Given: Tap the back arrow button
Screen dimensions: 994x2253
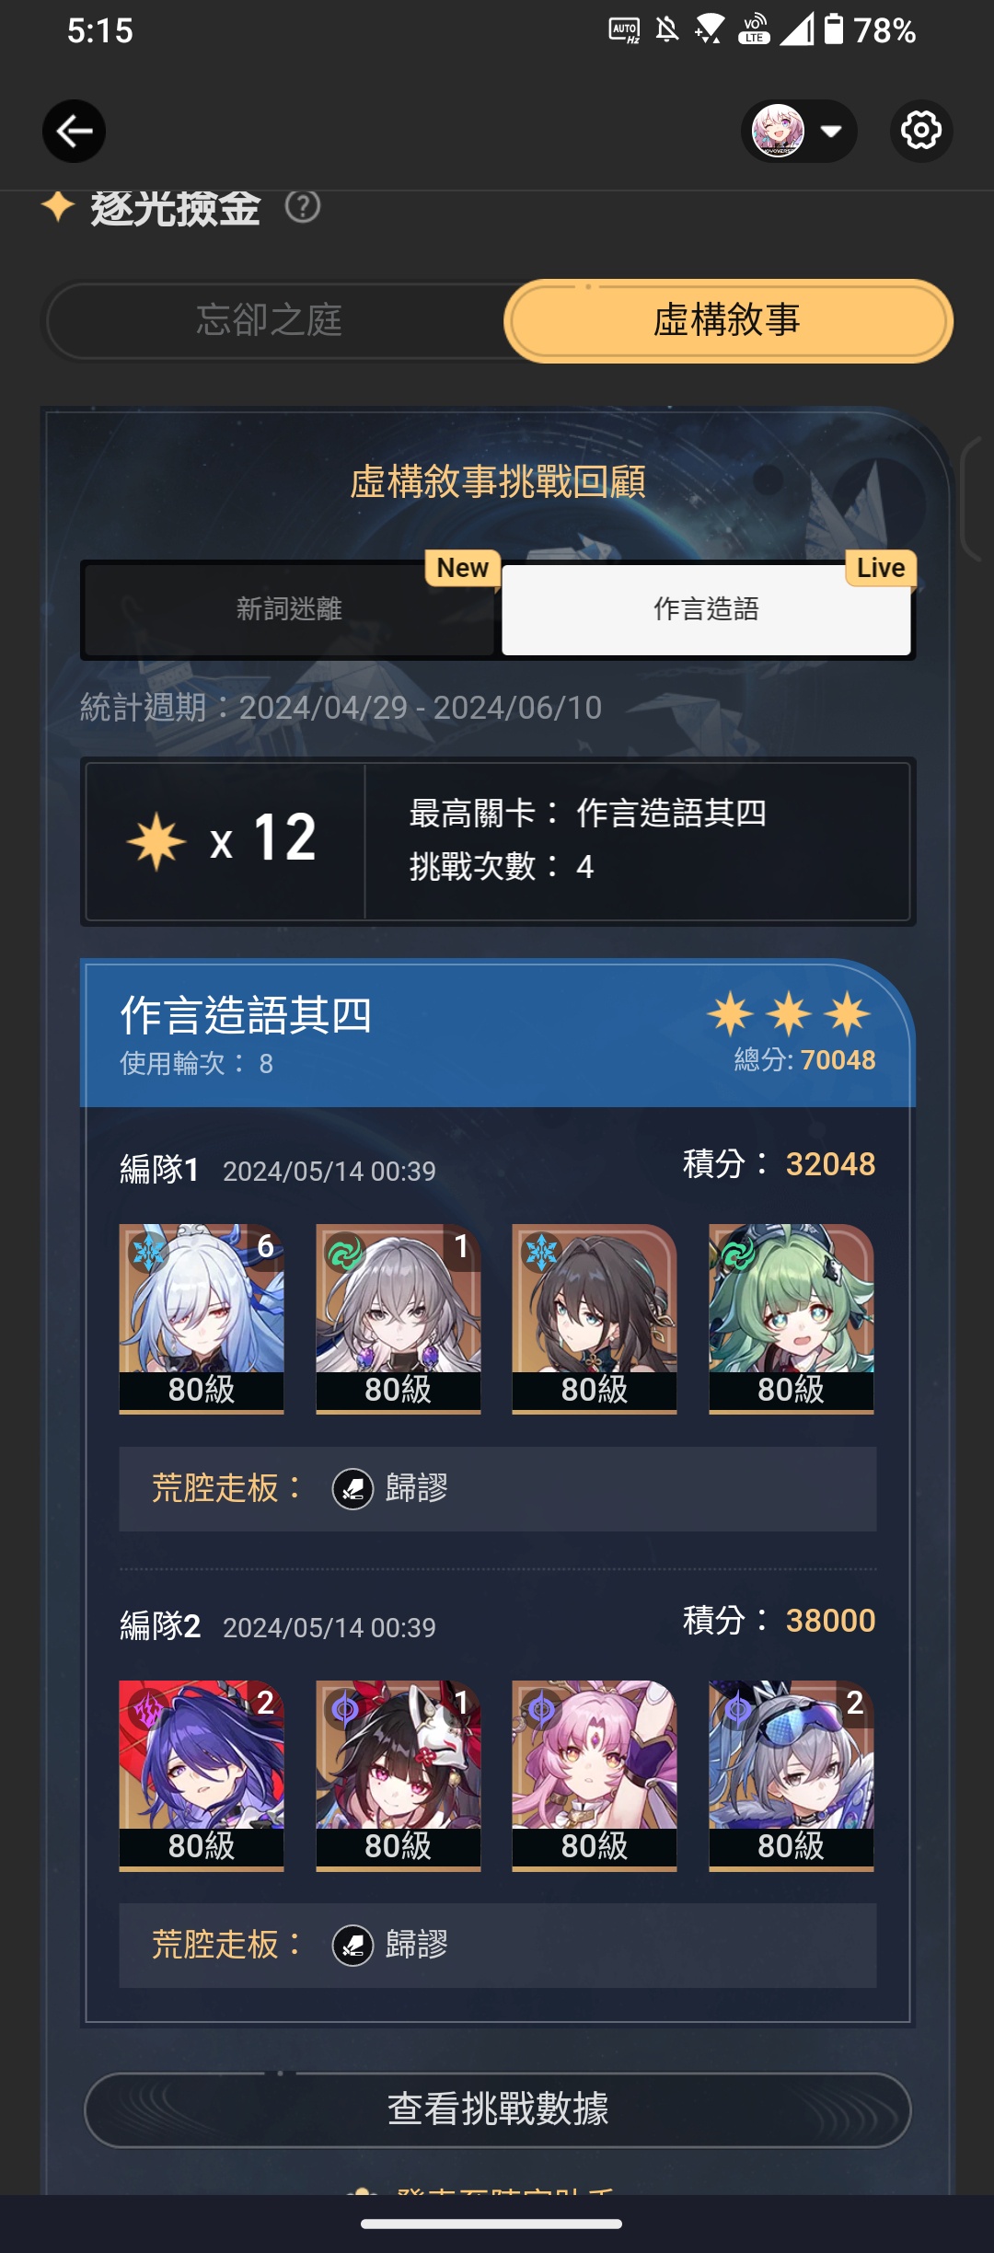Looking at the screenshot, I should click(74, 132).
